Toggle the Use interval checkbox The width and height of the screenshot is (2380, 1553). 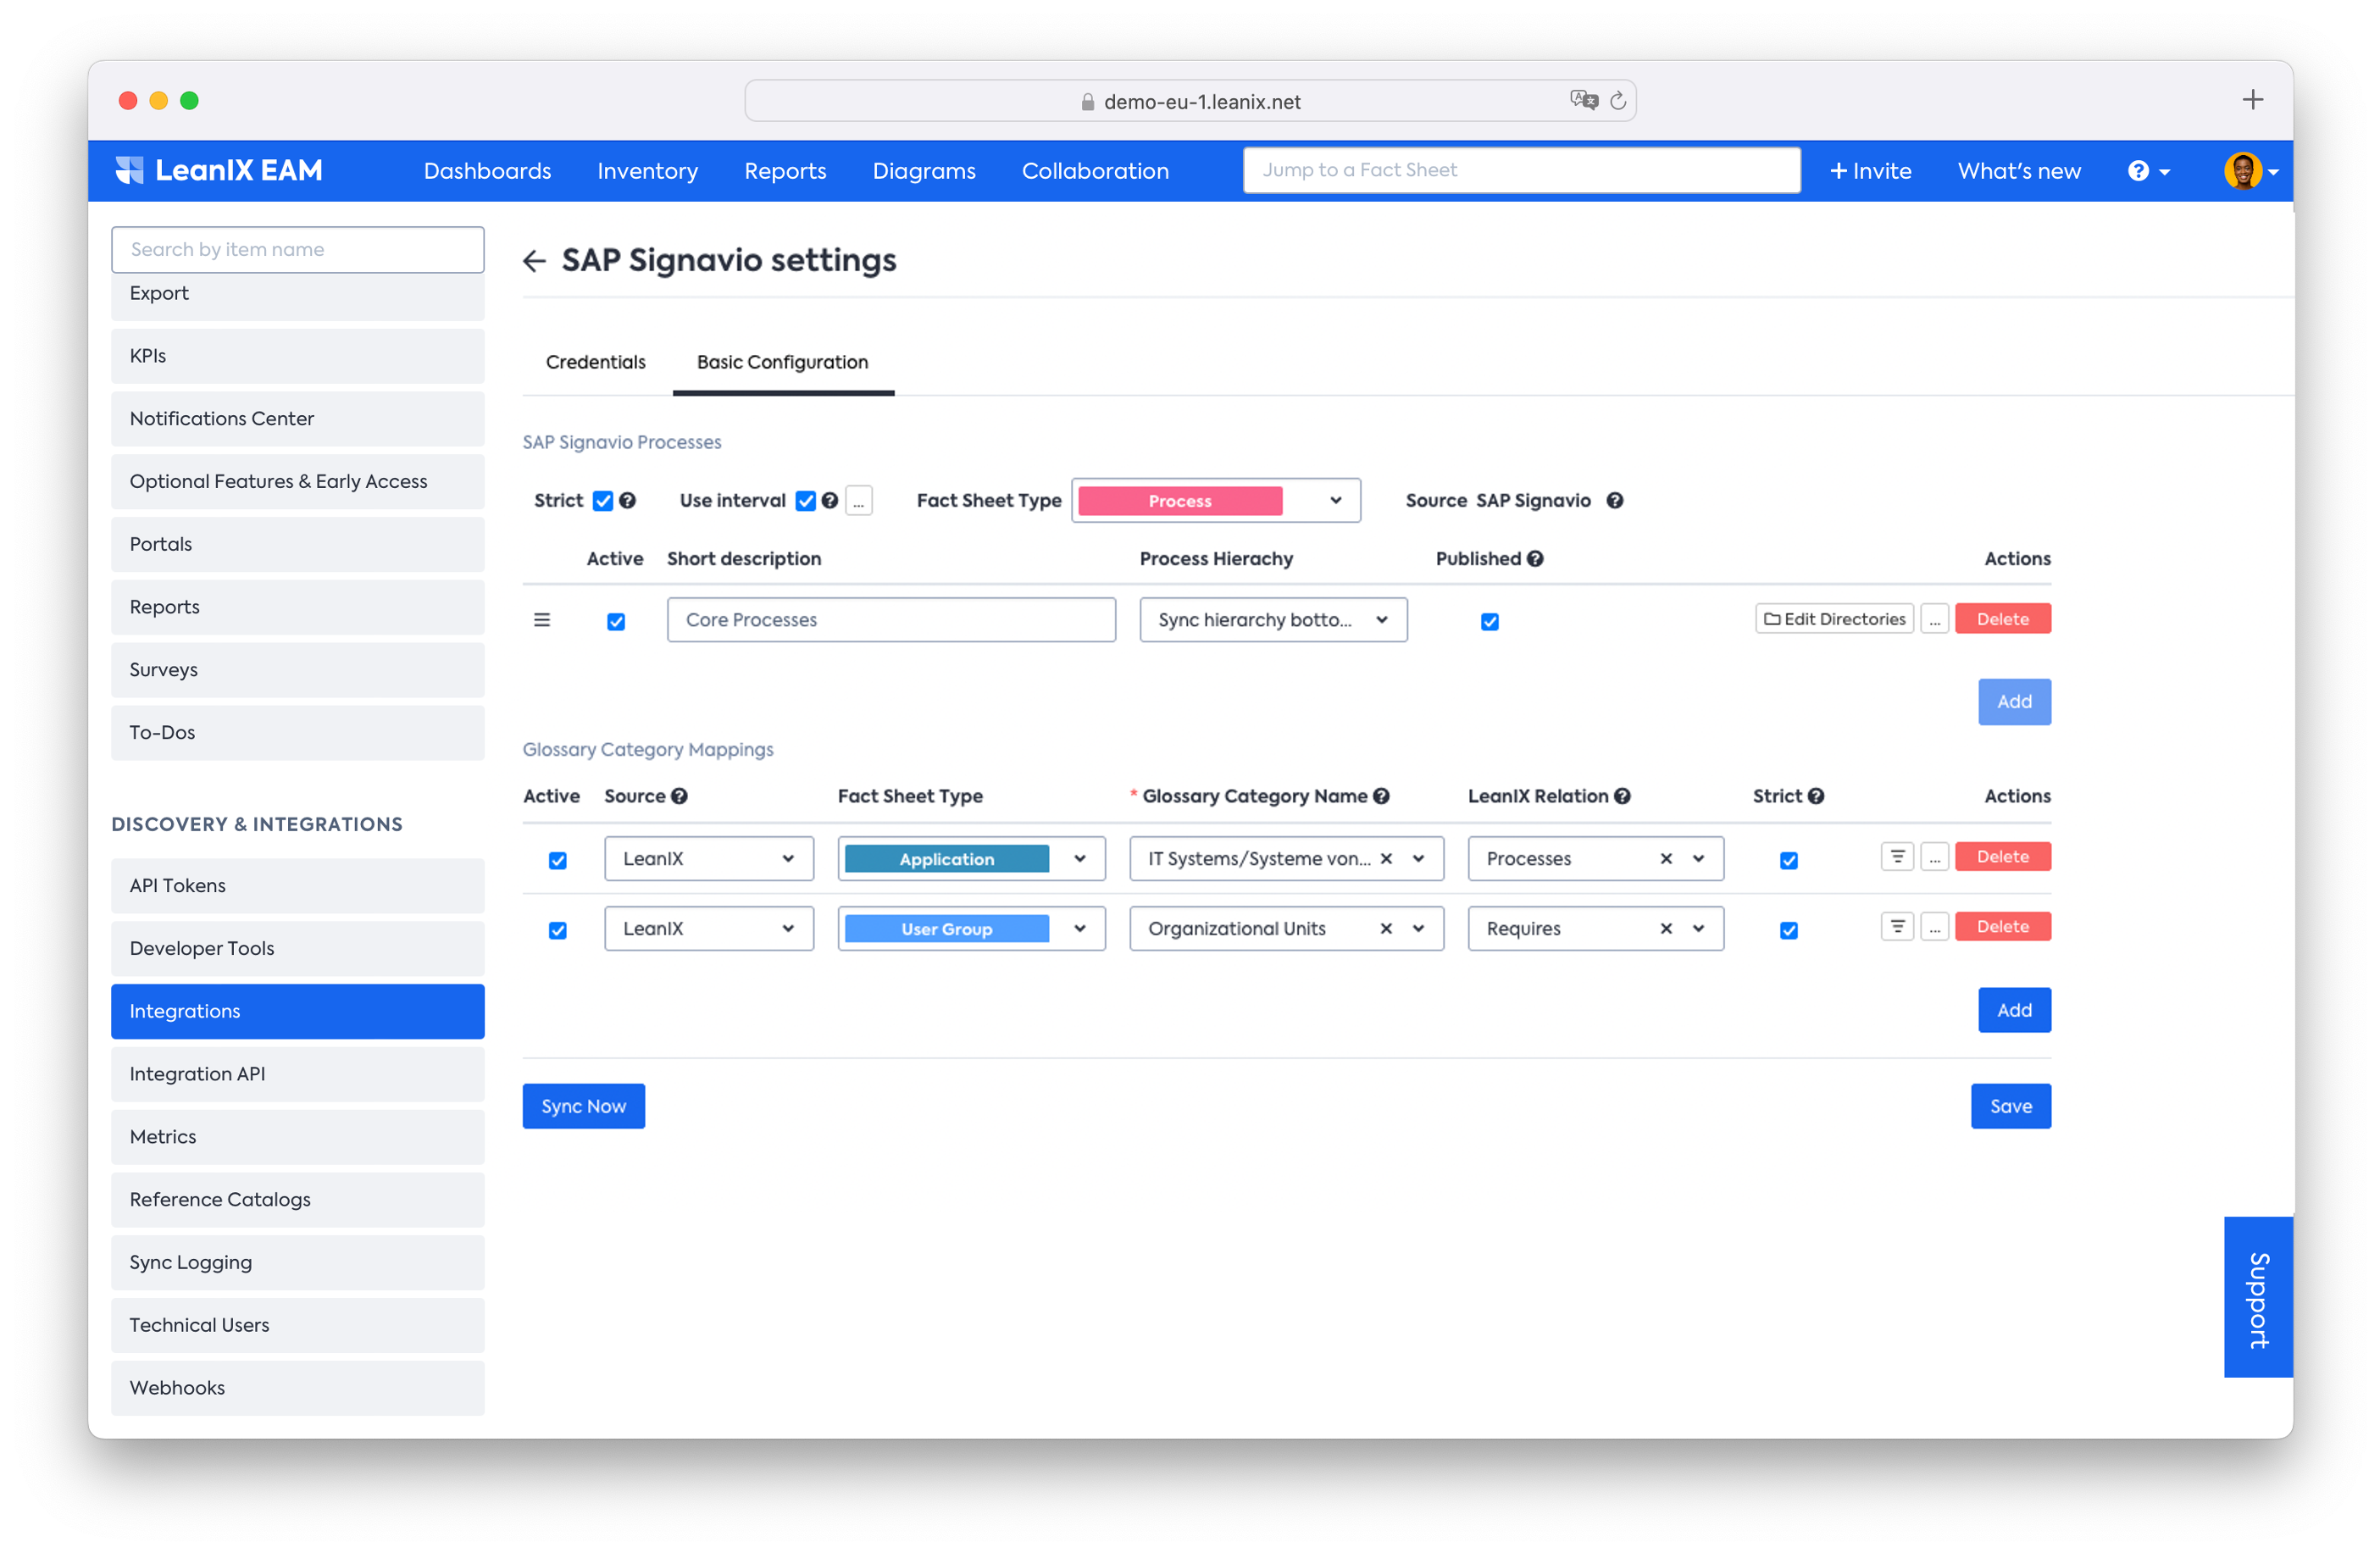[x=806, y=501]
